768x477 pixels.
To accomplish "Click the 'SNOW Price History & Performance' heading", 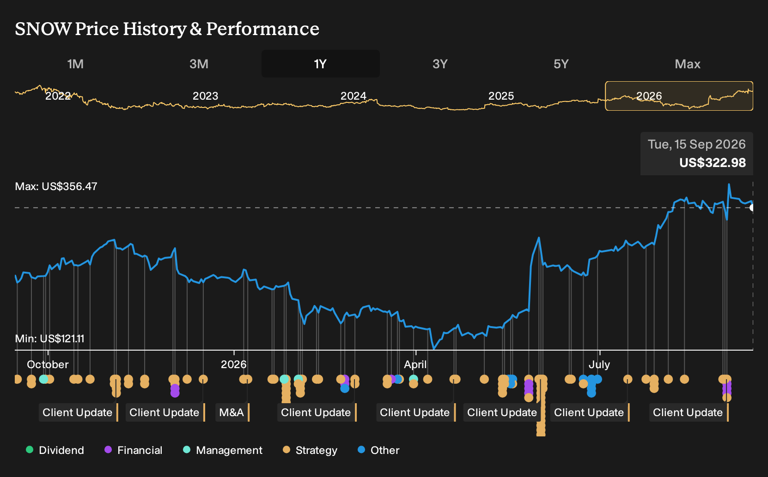I will [167, 29].
